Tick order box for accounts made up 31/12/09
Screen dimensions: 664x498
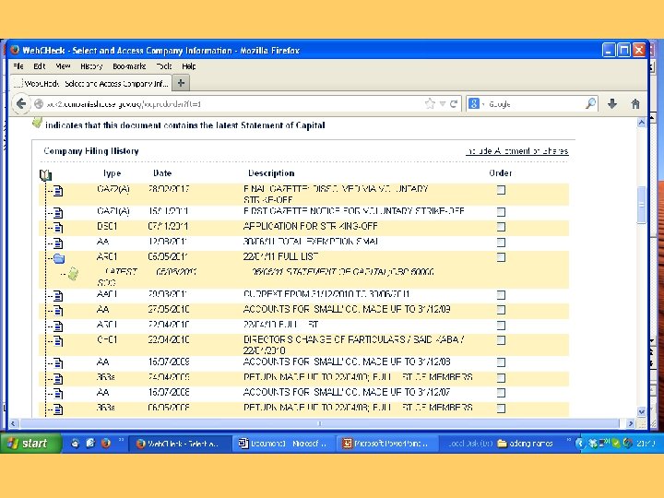click(x=501, y=310)
